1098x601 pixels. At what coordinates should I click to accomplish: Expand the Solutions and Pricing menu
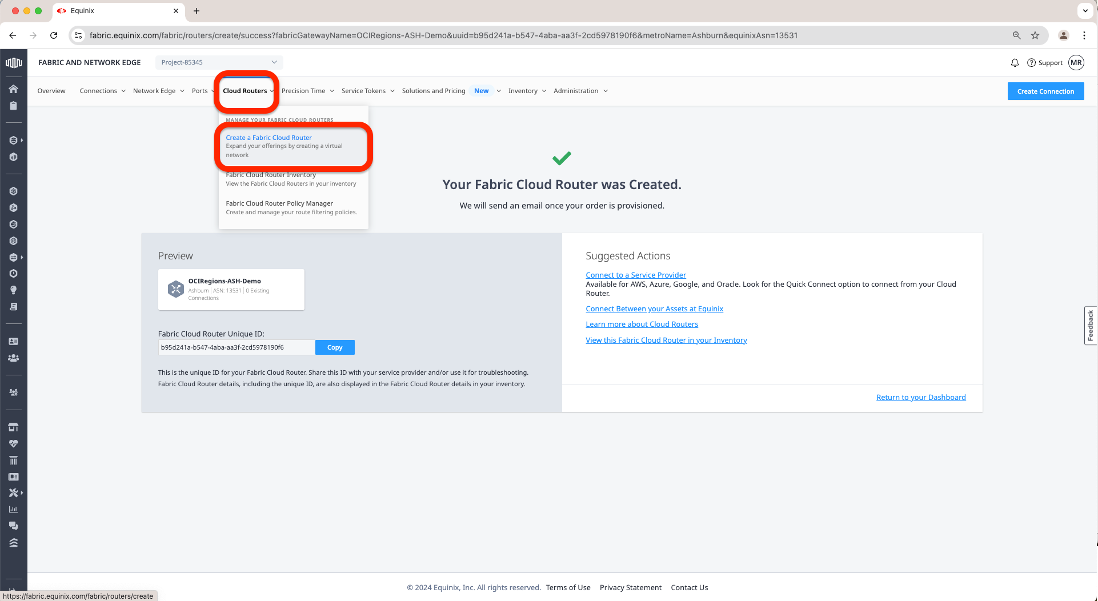click(x=452, y=91)
